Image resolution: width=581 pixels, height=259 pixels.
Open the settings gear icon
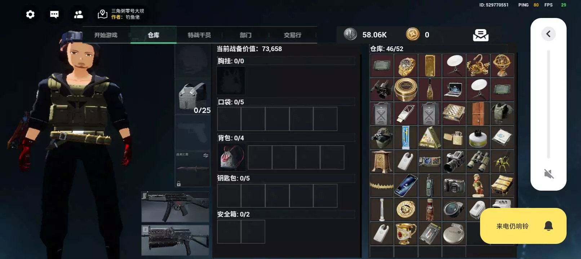point(30,14)
